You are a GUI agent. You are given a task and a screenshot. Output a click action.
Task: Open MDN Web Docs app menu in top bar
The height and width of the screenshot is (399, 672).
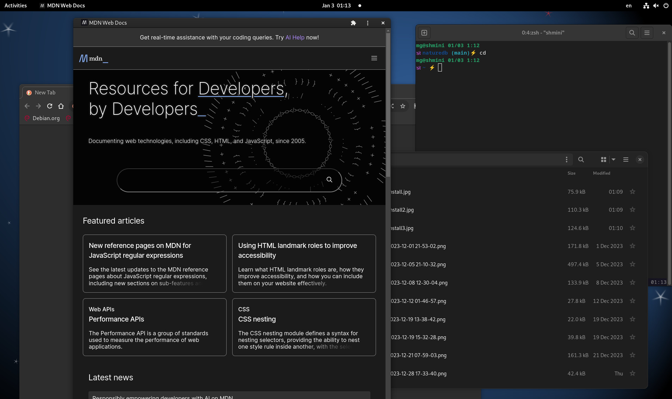click(62, 6)
